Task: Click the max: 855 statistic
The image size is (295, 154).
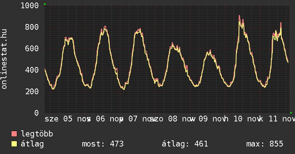Action: pos(265,144)
